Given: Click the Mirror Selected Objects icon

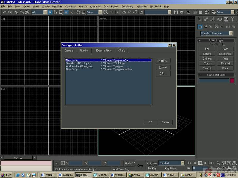Looking at the screenshot, I should click(x=176, y=12).
